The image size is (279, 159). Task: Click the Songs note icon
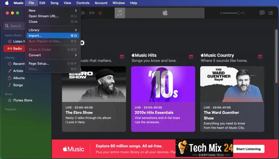(x=10, y=85)
